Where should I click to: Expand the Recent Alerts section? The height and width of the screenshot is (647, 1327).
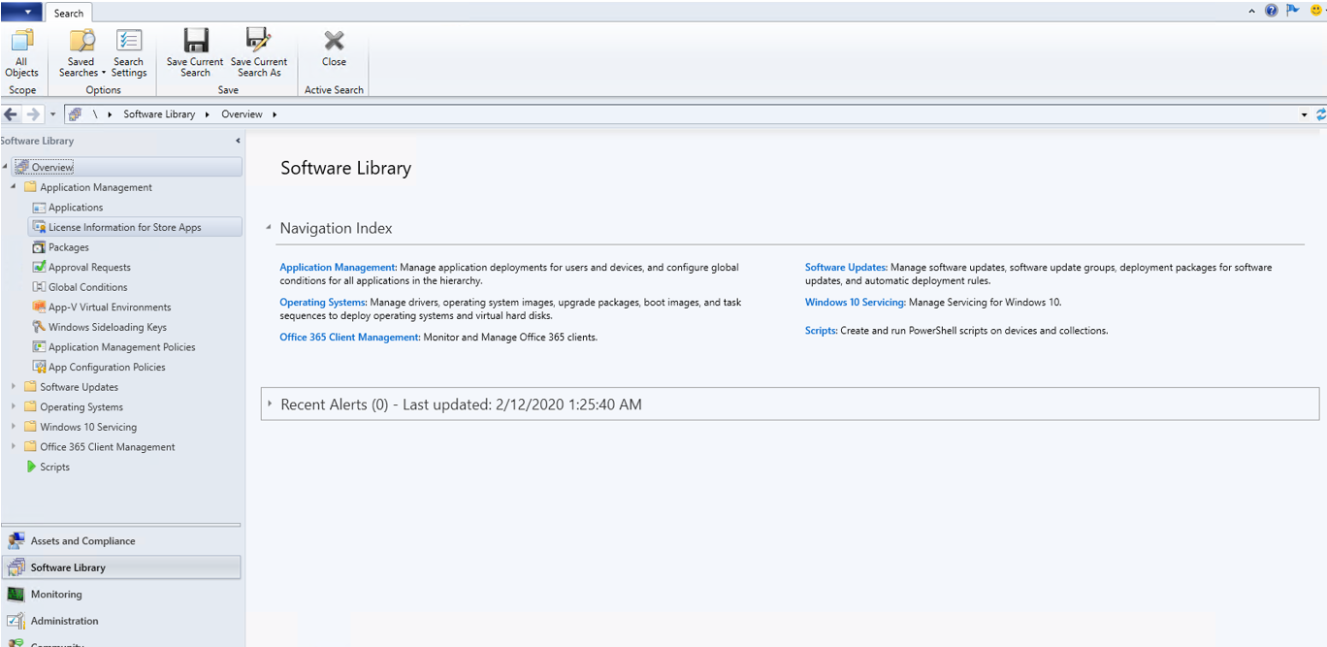pos(270,404)
